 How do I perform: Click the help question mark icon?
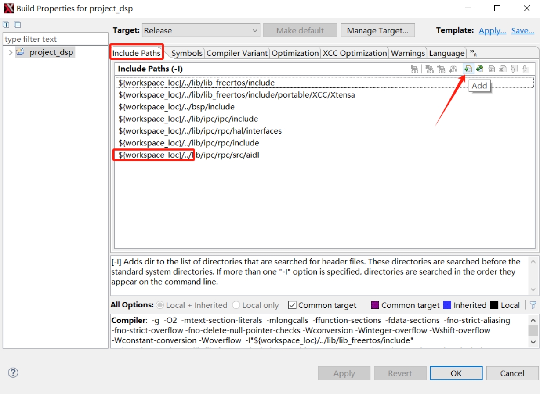click(13, 373)
